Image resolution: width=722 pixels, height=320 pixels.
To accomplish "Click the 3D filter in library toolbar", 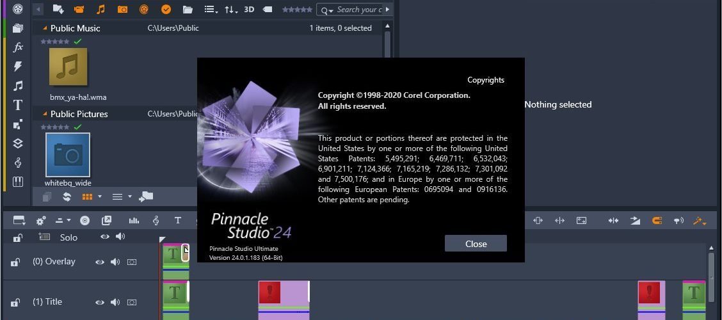I will 249,9.
